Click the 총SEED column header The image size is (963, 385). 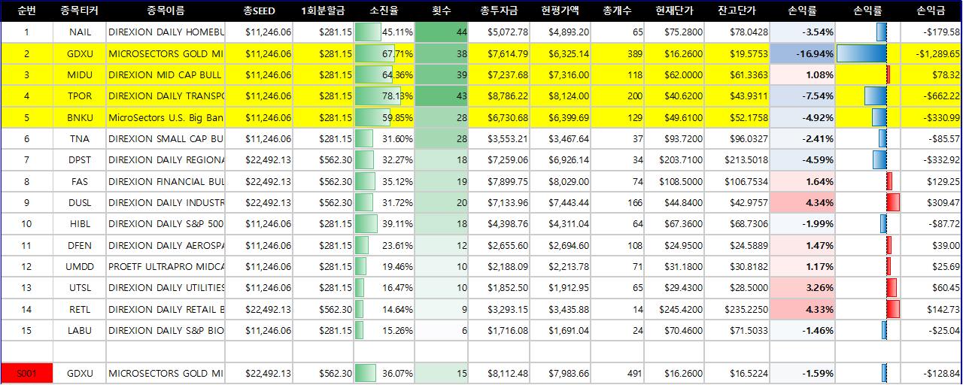click(259, 11)
